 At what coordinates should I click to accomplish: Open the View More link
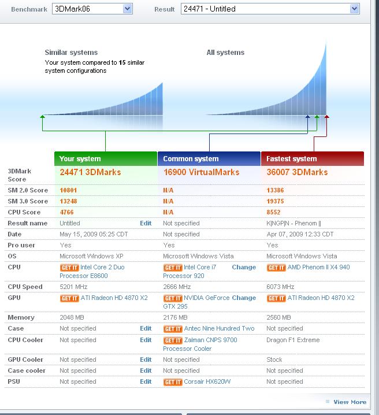[350, 402]
